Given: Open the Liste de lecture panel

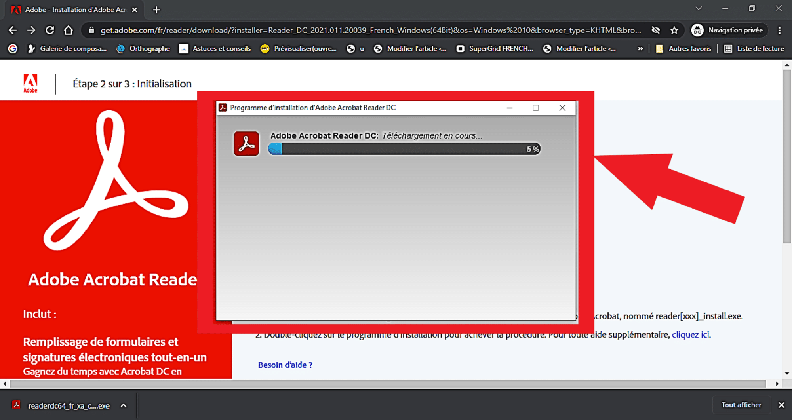Looking at the screenshot, I should coord(754,48).
